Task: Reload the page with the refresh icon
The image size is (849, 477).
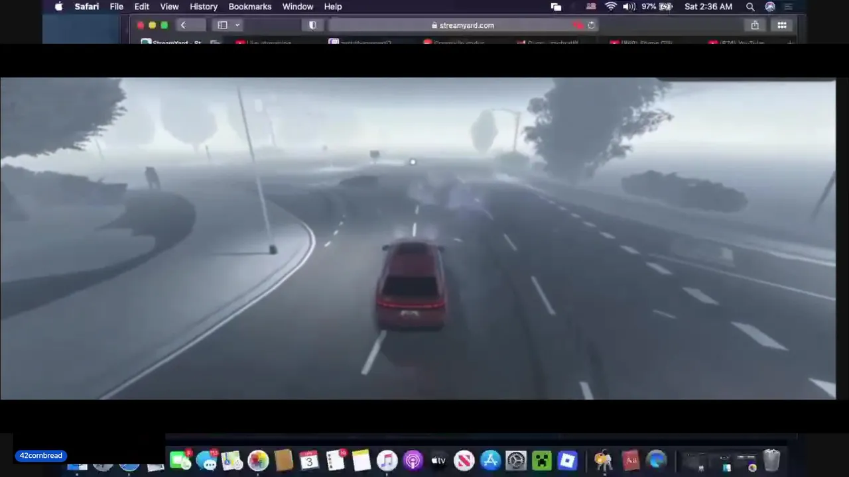Action: 591,25
